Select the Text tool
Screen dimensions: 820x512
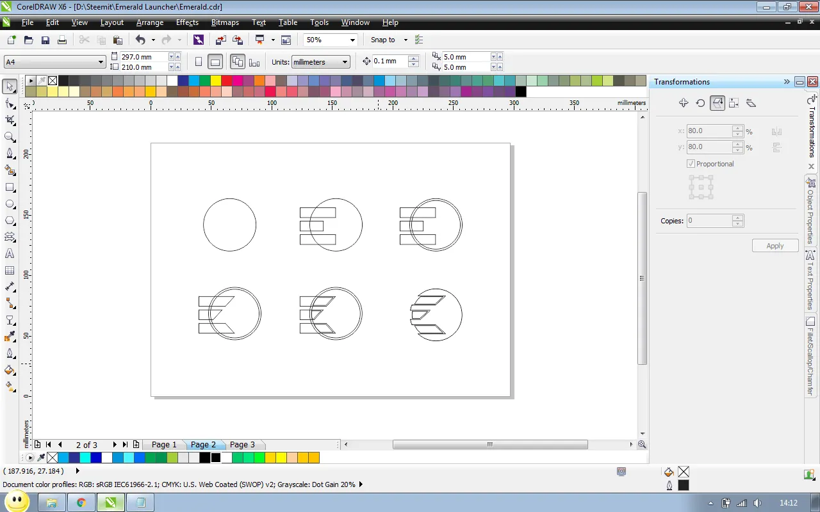tap(10, 253)
